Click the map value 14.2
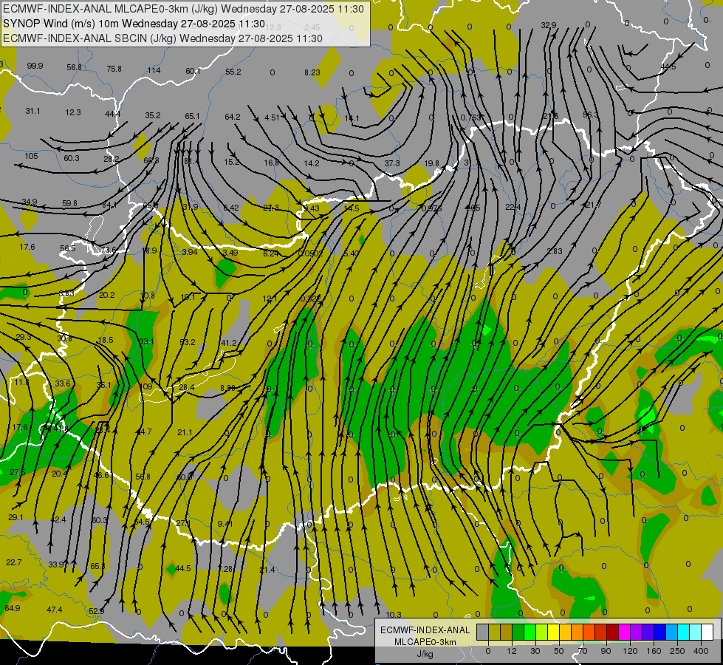Image resolution: width=723 pixels, height=665 pixels. pyautogui.click(x=312, y=163)
